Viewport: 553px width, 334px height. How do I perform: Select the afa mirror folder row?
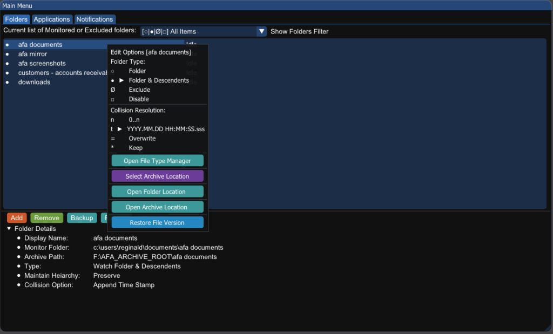pos(94,54)
